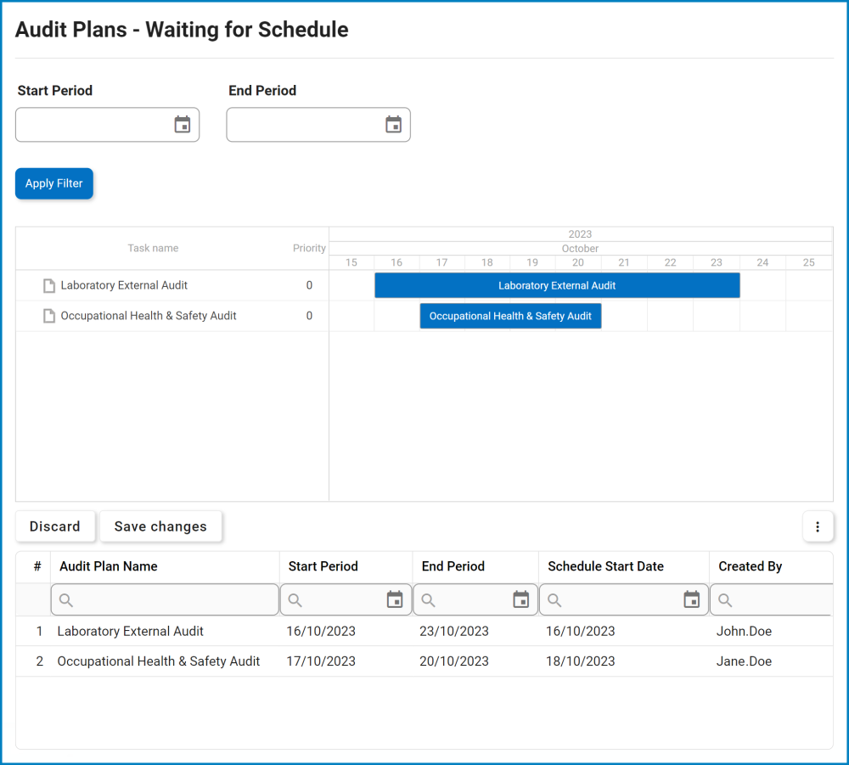Image resolution: width=849 pixels, height=765 pixels.
Task: Open the End Period filter calendar picker
Action: coord(393,124)
